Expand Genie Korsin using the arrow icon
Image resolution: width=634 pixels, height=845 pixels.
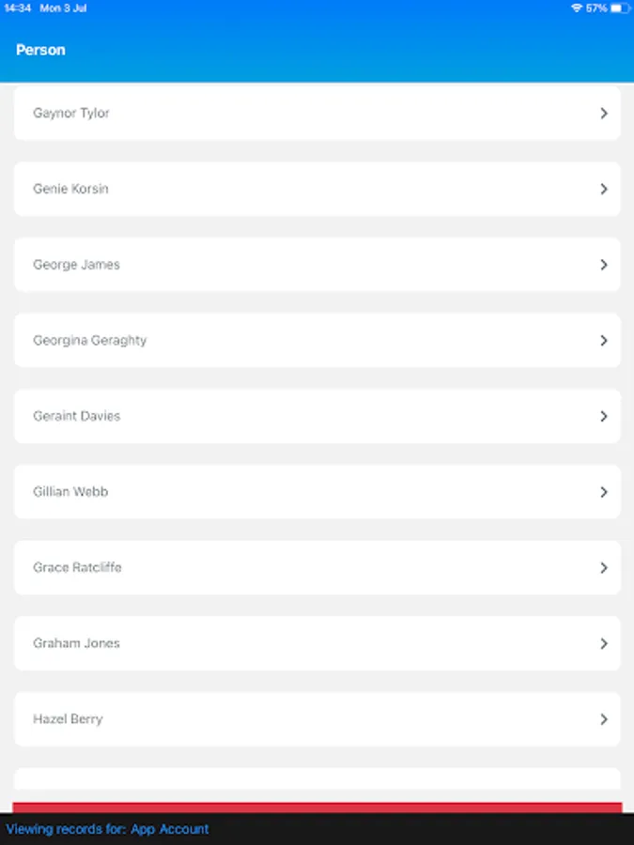coord(604,189)
